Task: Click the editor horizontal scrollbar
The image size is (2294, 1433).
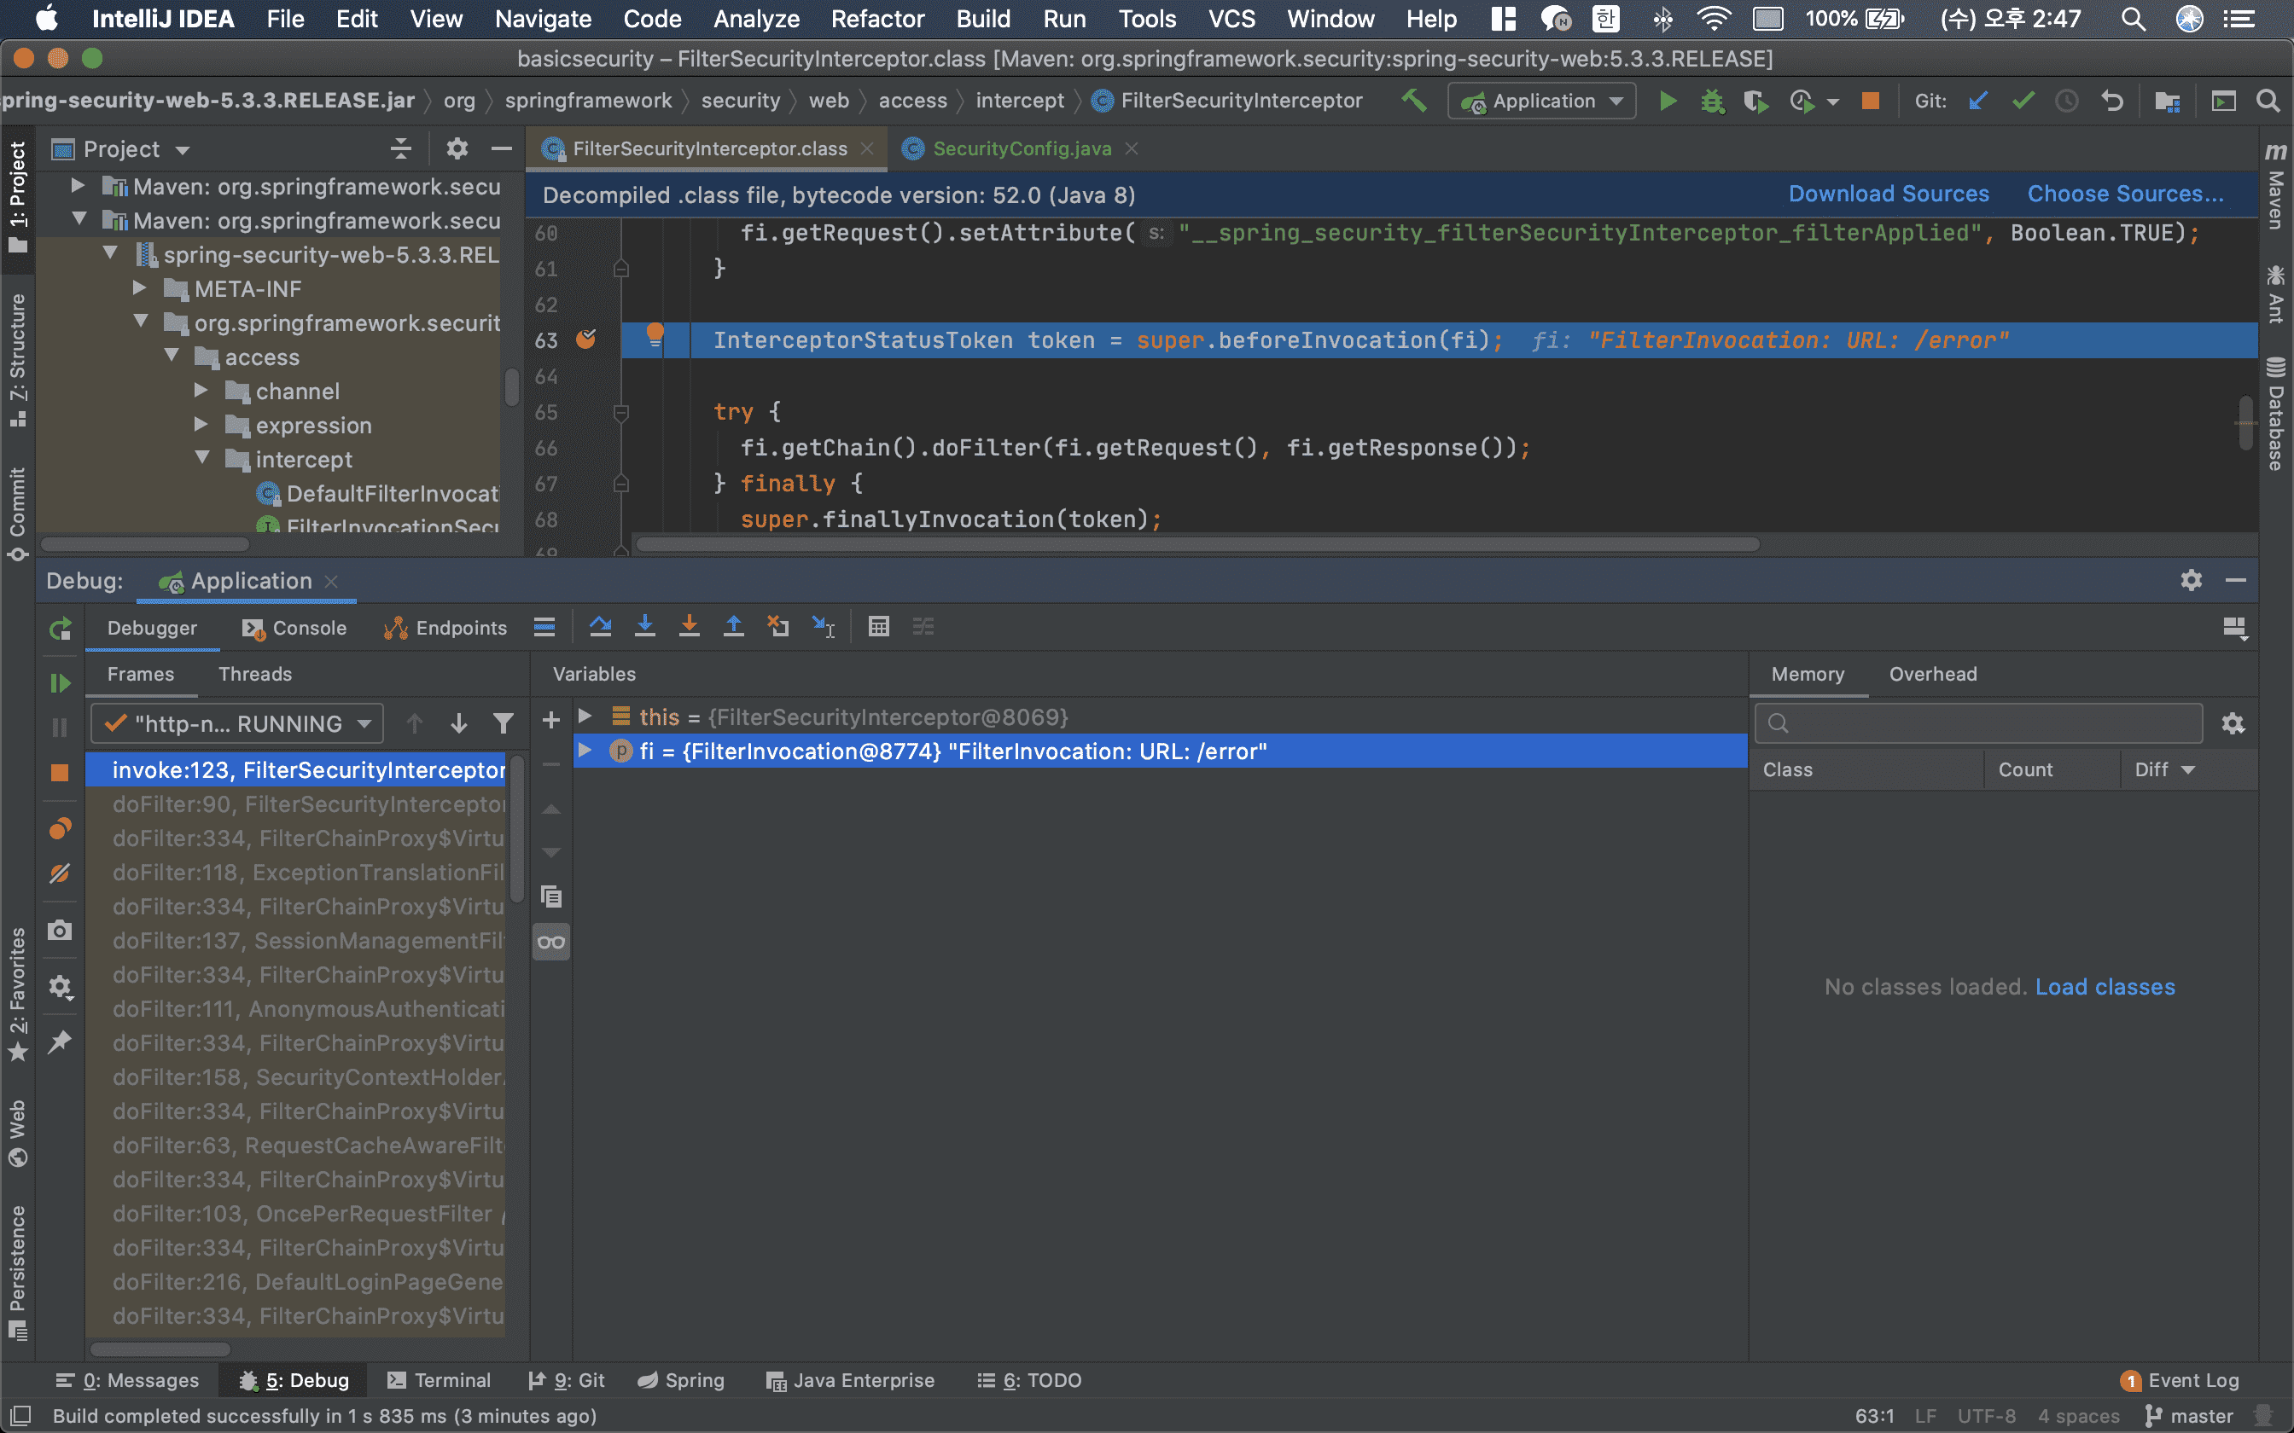Action: click(1197, 544)
